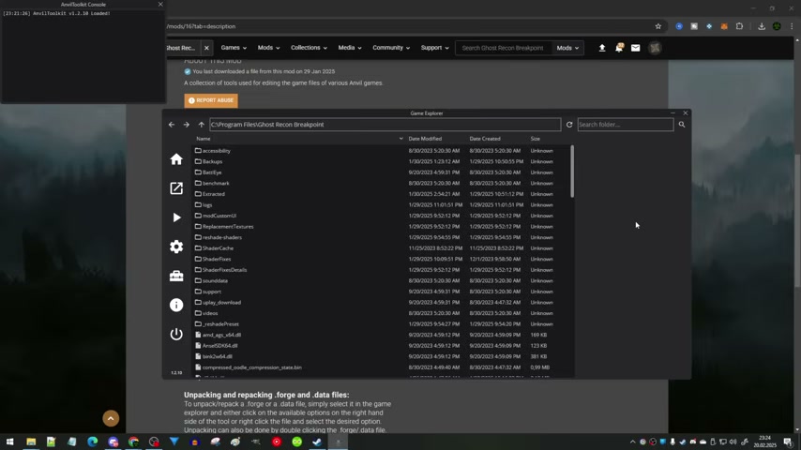This screenshot has height=450, width=801.
Task: Close the Ghost Recon game filter tab
Action: point(206,48)
